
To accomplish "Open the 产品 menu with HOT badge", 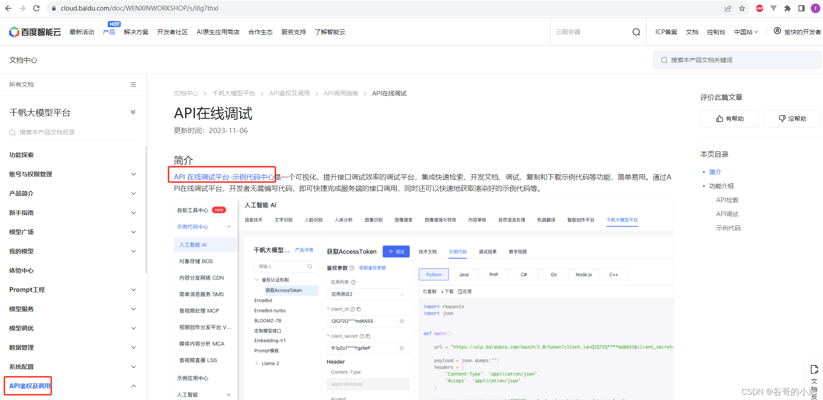I will (109, 32).
